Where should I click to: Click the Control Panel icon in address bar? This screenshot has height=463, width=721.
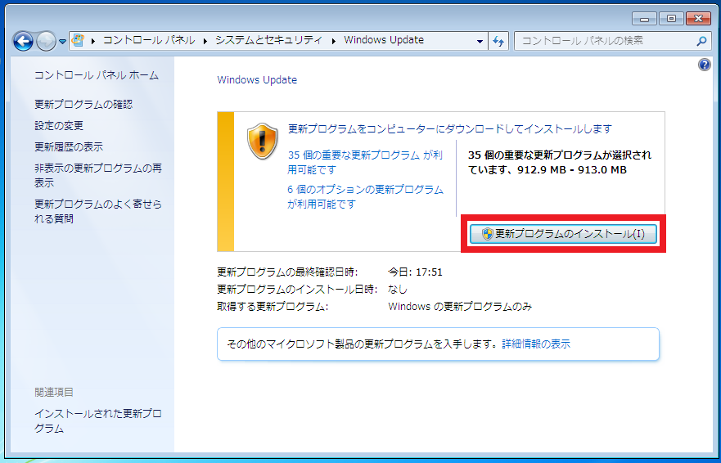(x=79, y=40)
